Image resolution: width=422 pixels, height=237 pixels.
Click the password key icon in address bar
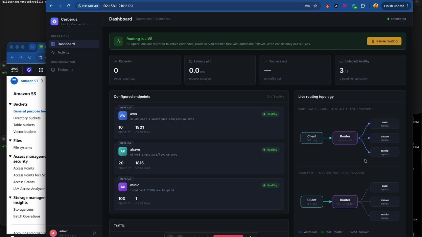tap(307, 6)
